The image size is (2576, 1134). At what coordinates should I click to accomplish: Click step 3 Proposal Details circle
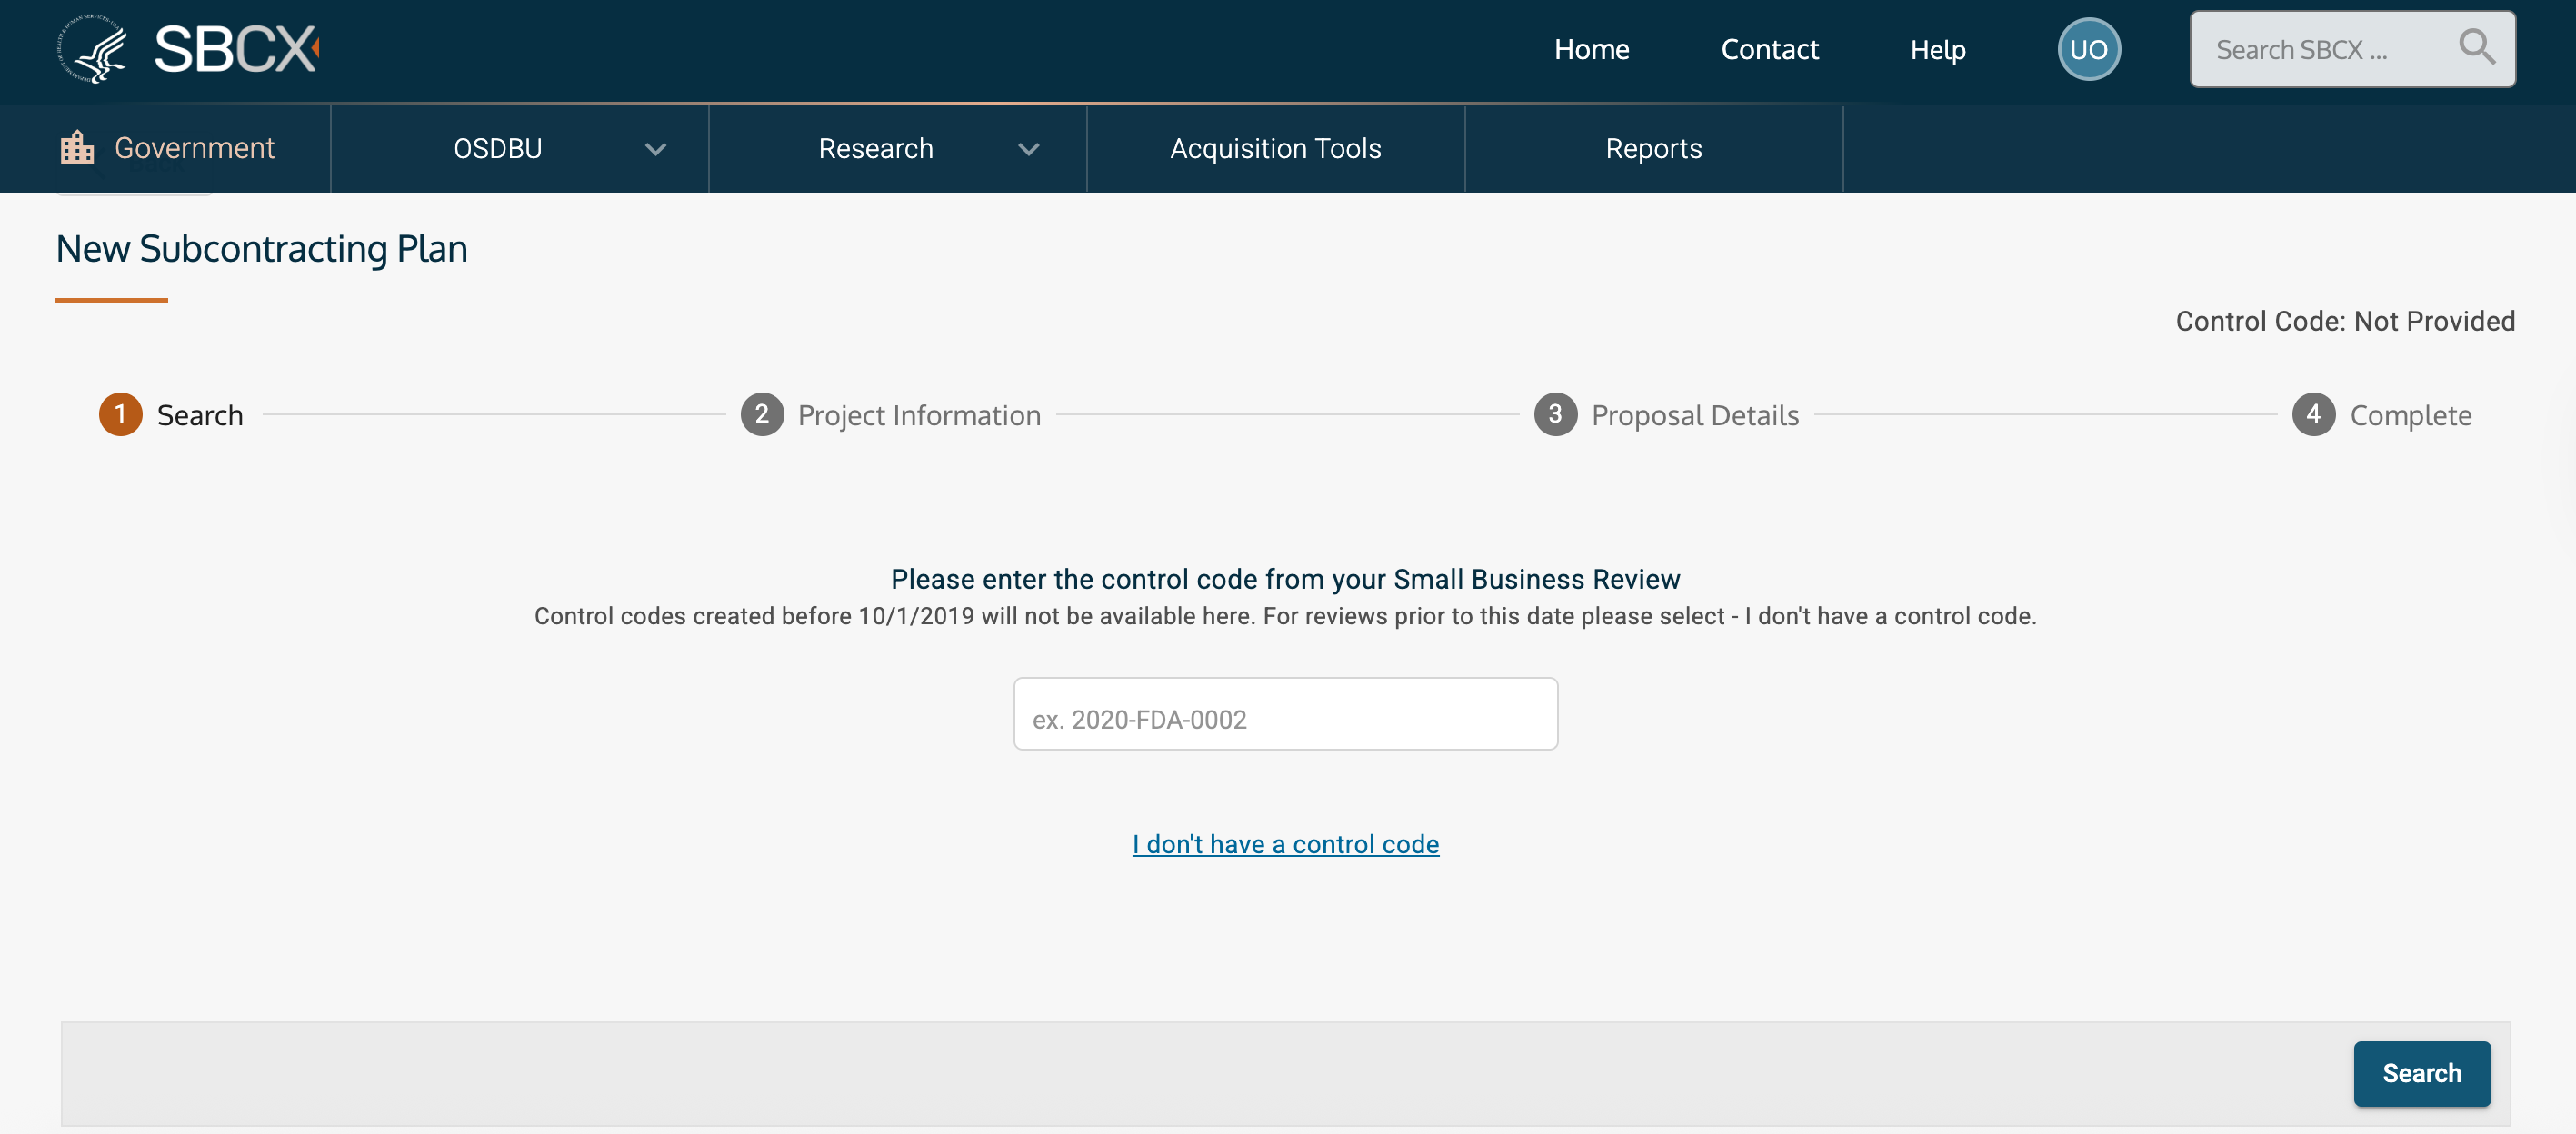coord(1555,414)
